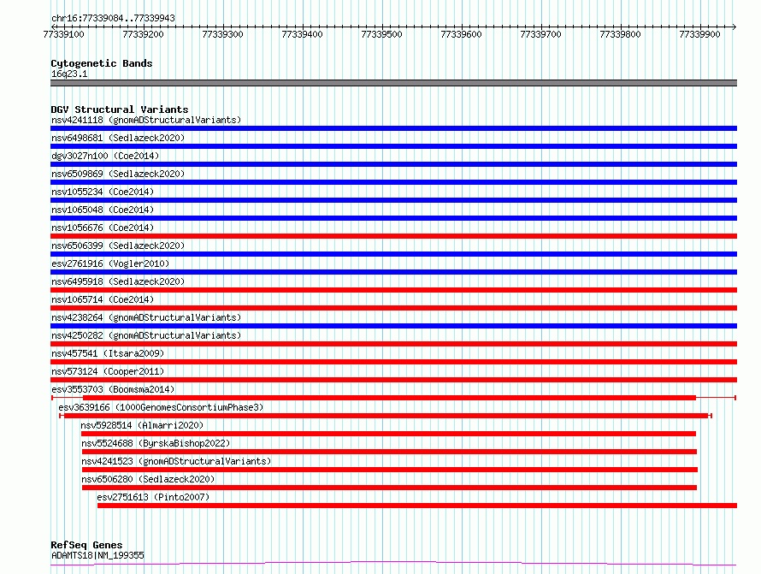Click the ADAMTS18|NM_199355 gene label
The width and height of the screenshot is (761, 574).
tap(97, 555)
